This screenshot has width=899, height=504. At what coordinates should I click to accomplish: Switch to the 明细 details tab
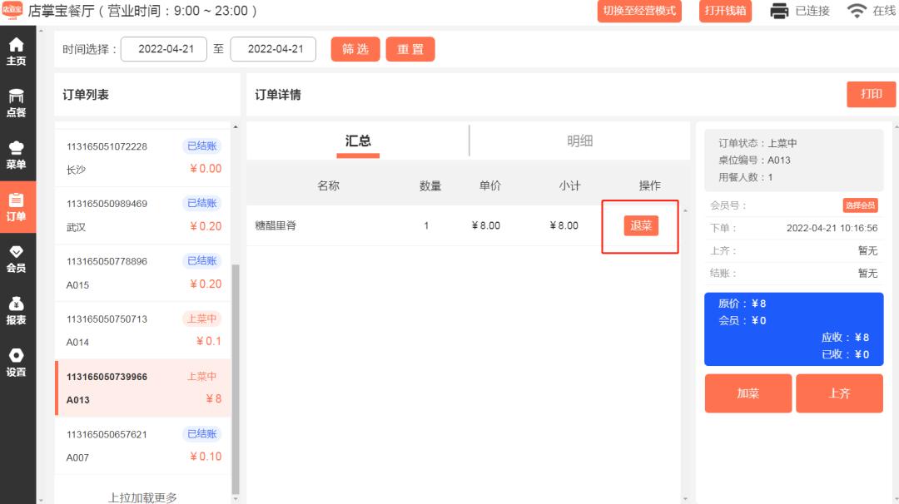(x=579, y=141)
